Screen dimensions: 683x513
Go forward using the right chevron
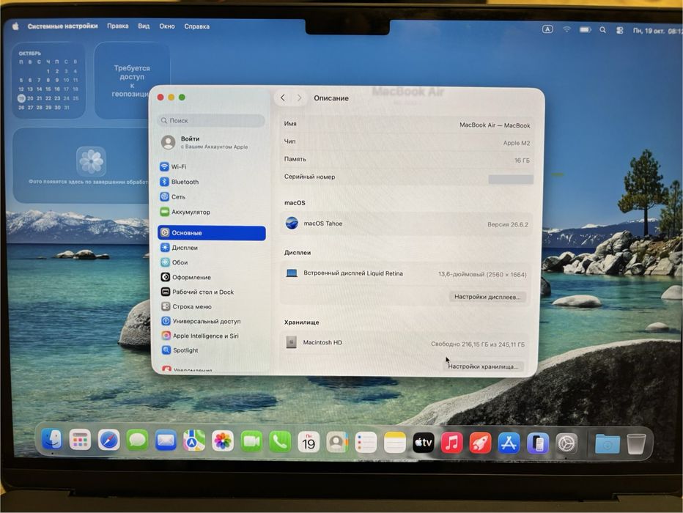point(299,98)
